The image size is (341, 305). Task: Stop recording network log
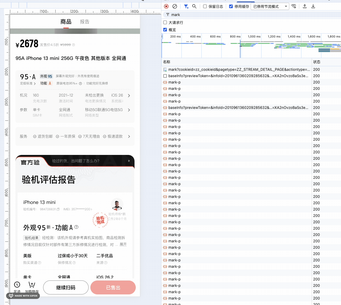point(166,6)
